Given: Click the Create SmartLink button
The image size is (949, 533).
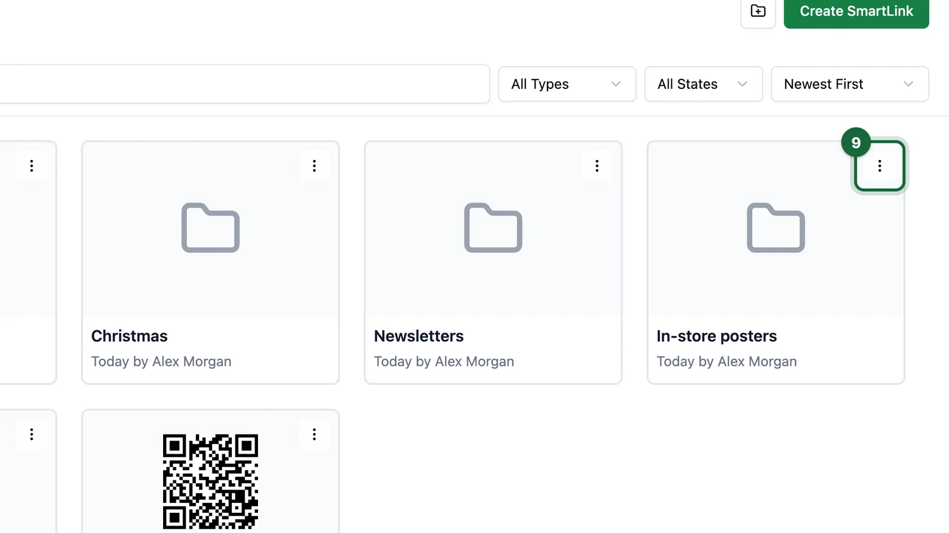Looking at the screenshot, I should (x=856, y=11).
